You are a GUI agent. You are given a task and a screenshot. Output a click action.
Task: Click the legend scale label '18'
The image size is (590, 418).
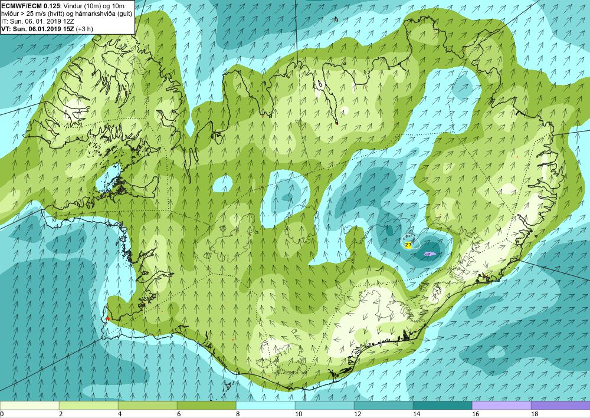[535, 414]
